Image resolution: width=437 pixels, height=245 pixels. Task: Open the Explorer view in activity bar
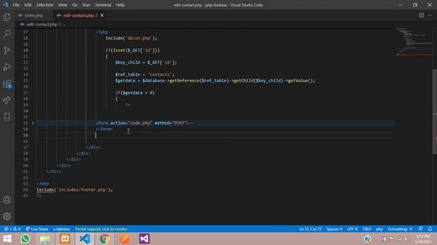7,17
